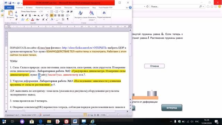
Task: Toggle bold formatting (Ж)
Action: (23, 15)
